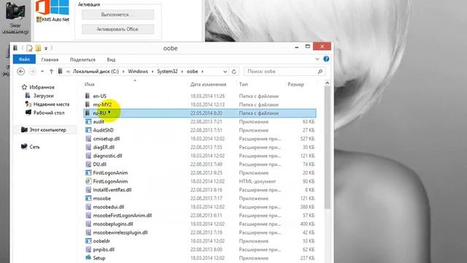Image resolution: width=467 pixels, height=263 pixels.
Task: Go up one folder level arrow
Action: (51, 72)
